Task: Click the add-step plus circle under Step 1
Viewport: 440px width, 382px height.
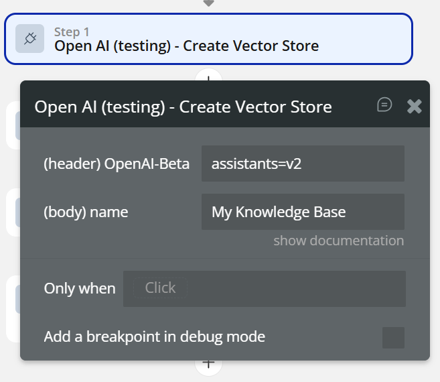Action: (208, 76)
